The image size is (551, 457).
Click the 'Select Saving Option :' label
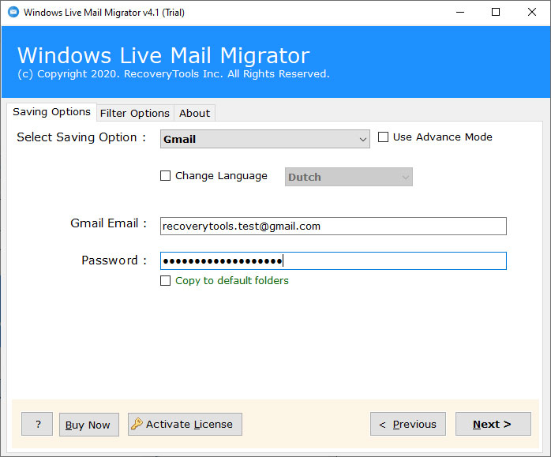(81, 137)
